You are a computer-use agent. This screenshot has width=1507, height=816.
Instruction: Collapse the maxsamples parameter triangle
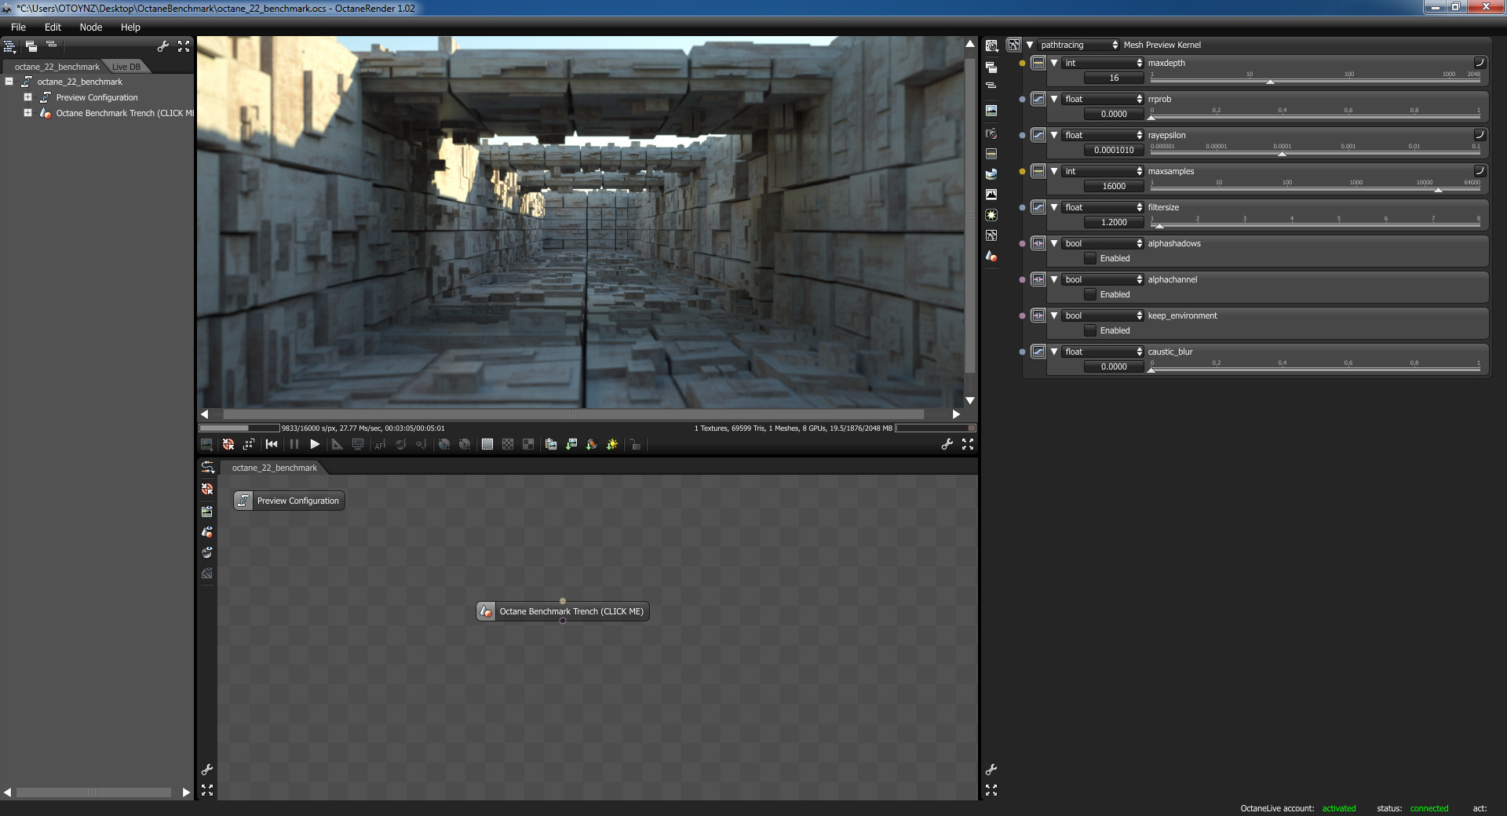[1054, 171]
